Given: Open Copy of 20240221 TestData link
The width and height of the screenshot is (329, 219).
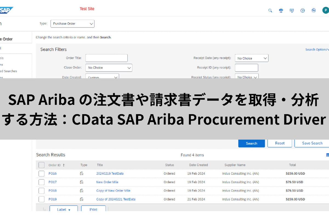Looking at the screenshot, I should (116, 199).
